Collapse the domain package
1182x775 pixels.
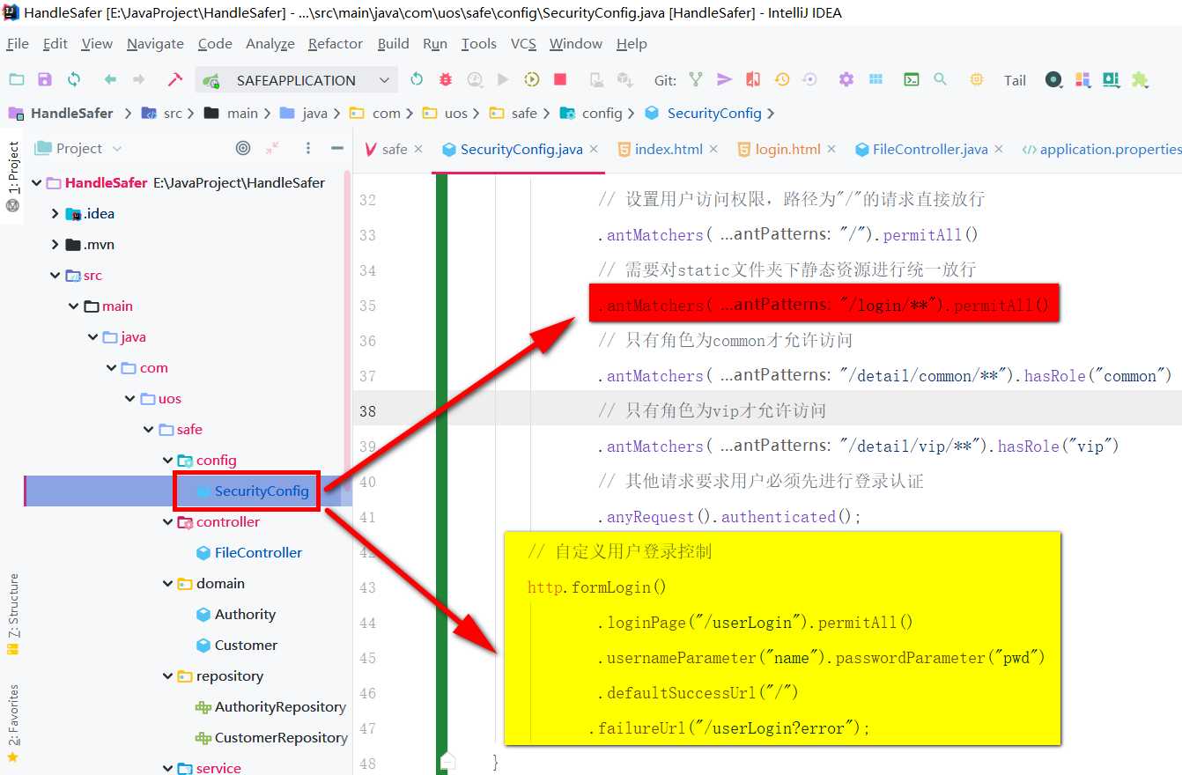tap(167, 584)
